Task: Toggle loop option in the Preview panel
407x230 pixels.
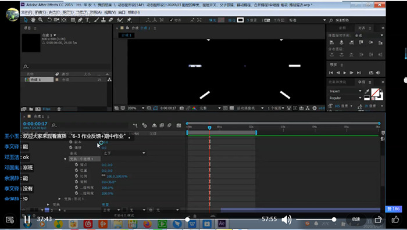Action: [x=371, y=73]
